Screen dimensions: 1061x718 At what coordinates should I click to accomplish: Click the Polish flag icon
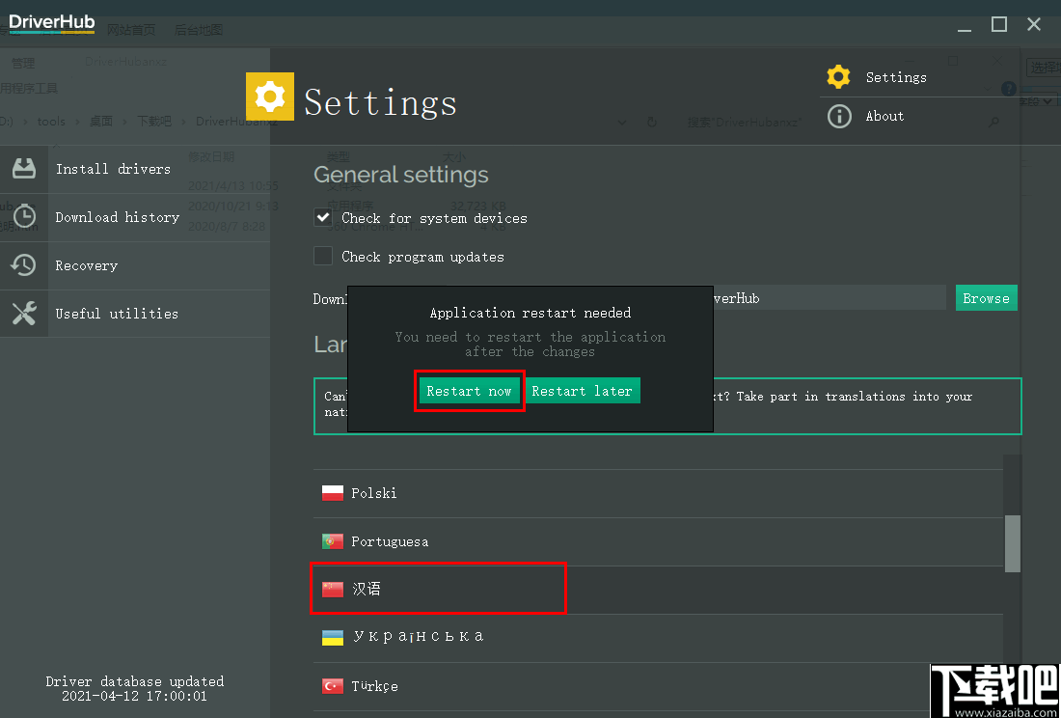coord(333,493)
